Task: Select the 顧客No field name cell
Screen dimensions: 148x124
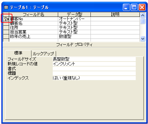Action: pos(34,19)
